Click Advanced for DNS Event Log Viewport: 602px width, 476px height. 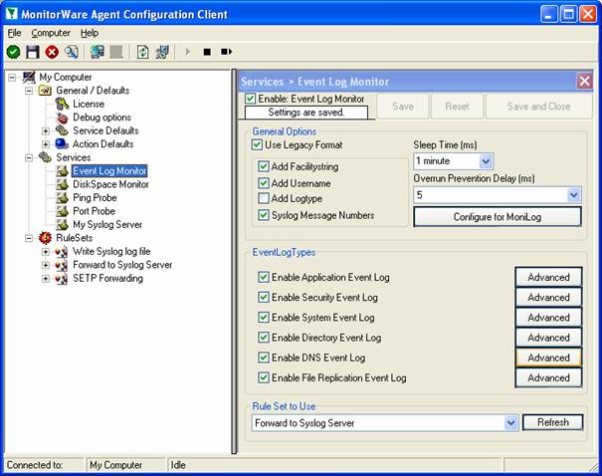coord(548,357)
